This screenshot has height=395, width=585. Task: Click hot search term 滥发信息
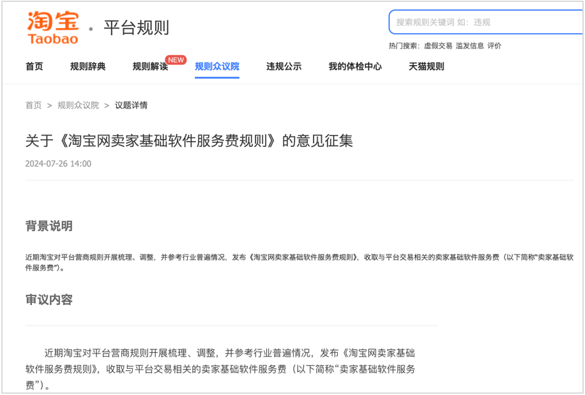click(469, 46)
